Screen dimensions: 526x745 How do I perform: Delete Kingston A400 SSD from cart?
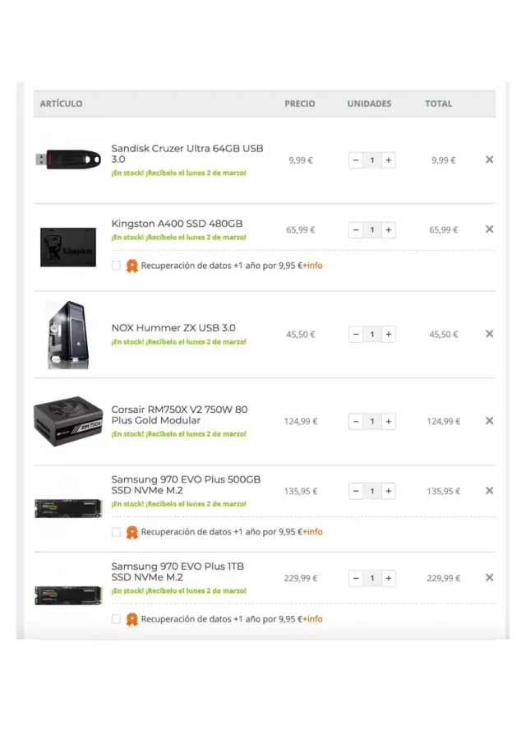click(x=489, y=229)
